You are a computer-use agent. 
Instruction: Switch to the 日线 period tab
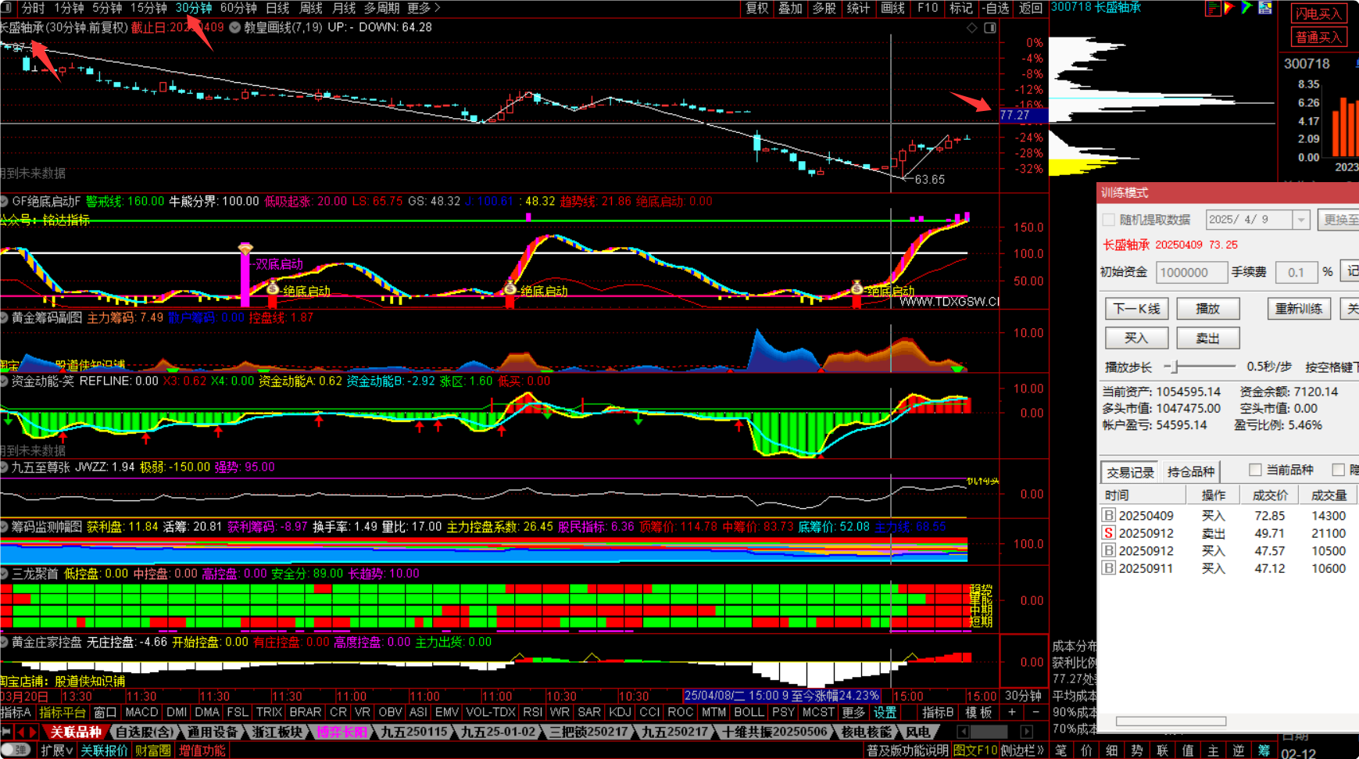(277, 8)
